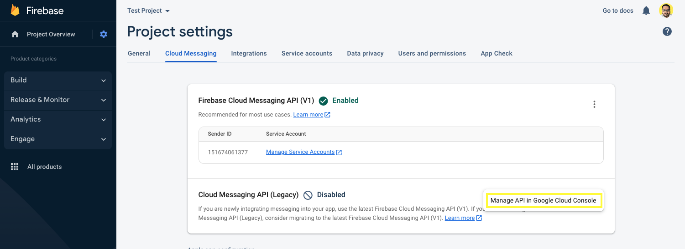The width and height of the screenshot is (685, 249).
Task: Go to docs
Action: [x=618, y=10]
